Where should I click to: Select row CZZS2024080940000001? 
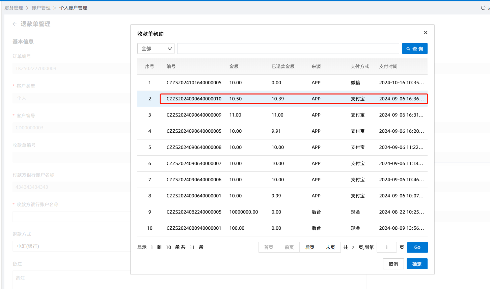tap(194, 228)
